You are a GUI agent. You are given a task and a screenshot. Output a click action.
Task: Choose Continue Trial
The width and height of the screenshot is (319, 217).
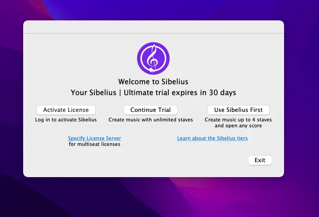pos(151,110)
